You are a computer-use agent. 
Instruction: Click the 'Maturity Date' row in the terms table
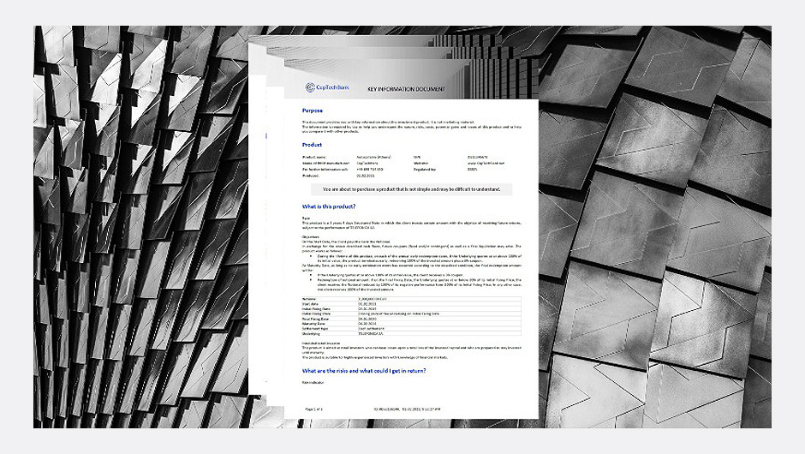coord(411,324)
